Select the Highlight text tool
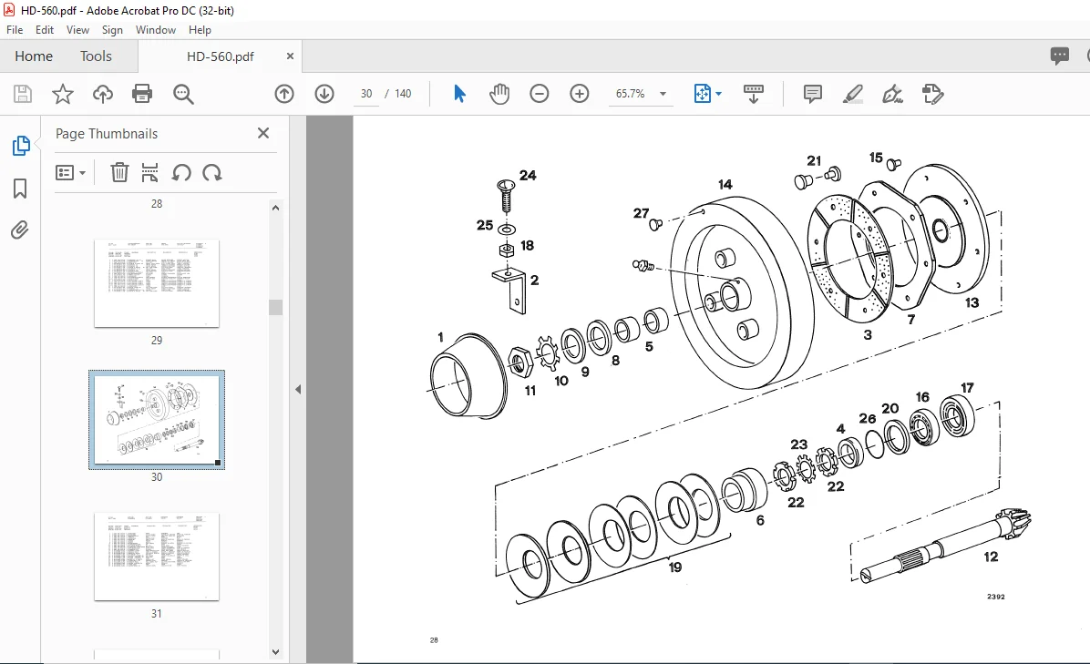This screenshot has width=1090, height=664. 852,94
